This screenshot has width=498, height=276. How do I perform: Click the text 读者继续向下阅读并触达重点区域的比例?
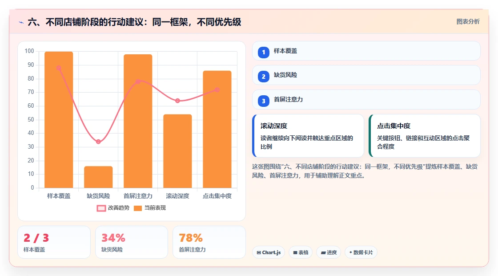click(307, 142)
